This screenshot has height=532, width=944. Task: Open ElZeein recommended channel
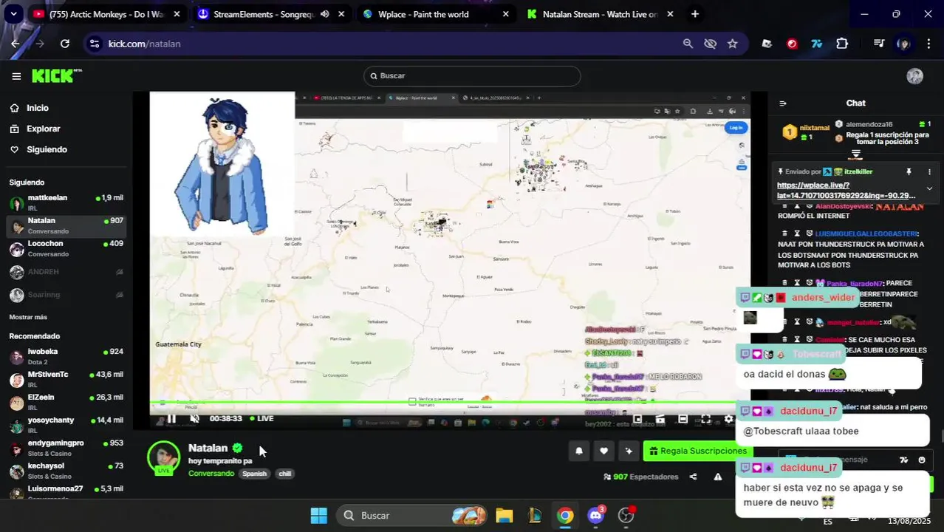66,402
